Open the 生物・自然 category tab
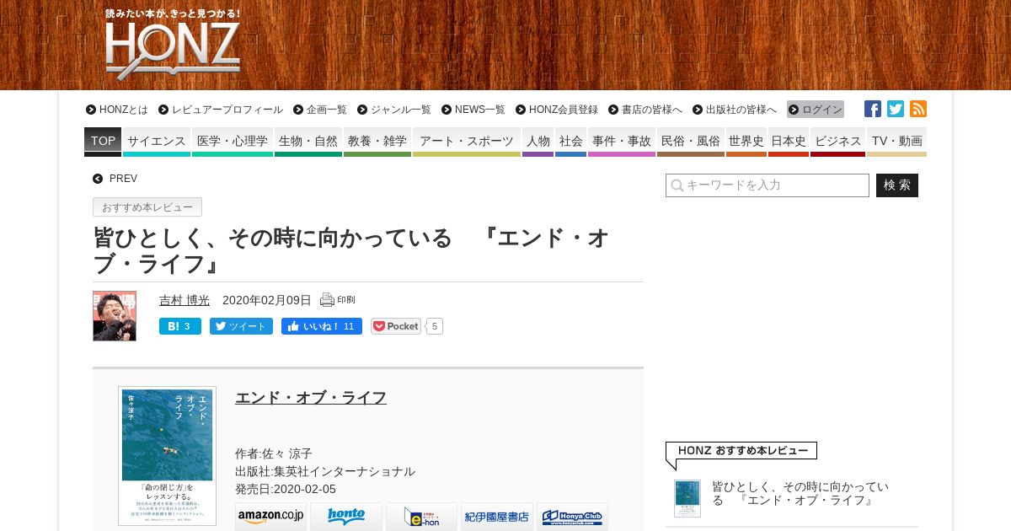This screenshot has height=531, width=1011. point(308,142)
